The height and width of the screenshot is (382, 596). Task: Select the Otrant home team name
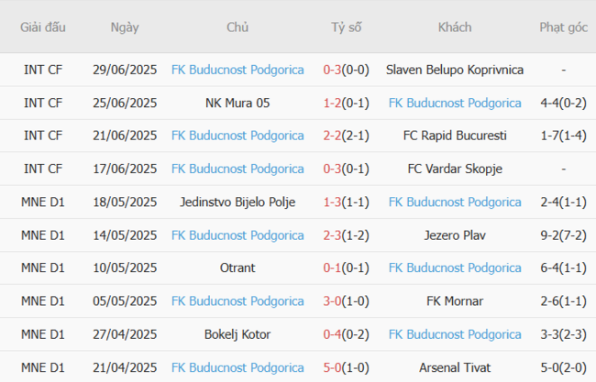pyautogui.click(x=237, y=267)
